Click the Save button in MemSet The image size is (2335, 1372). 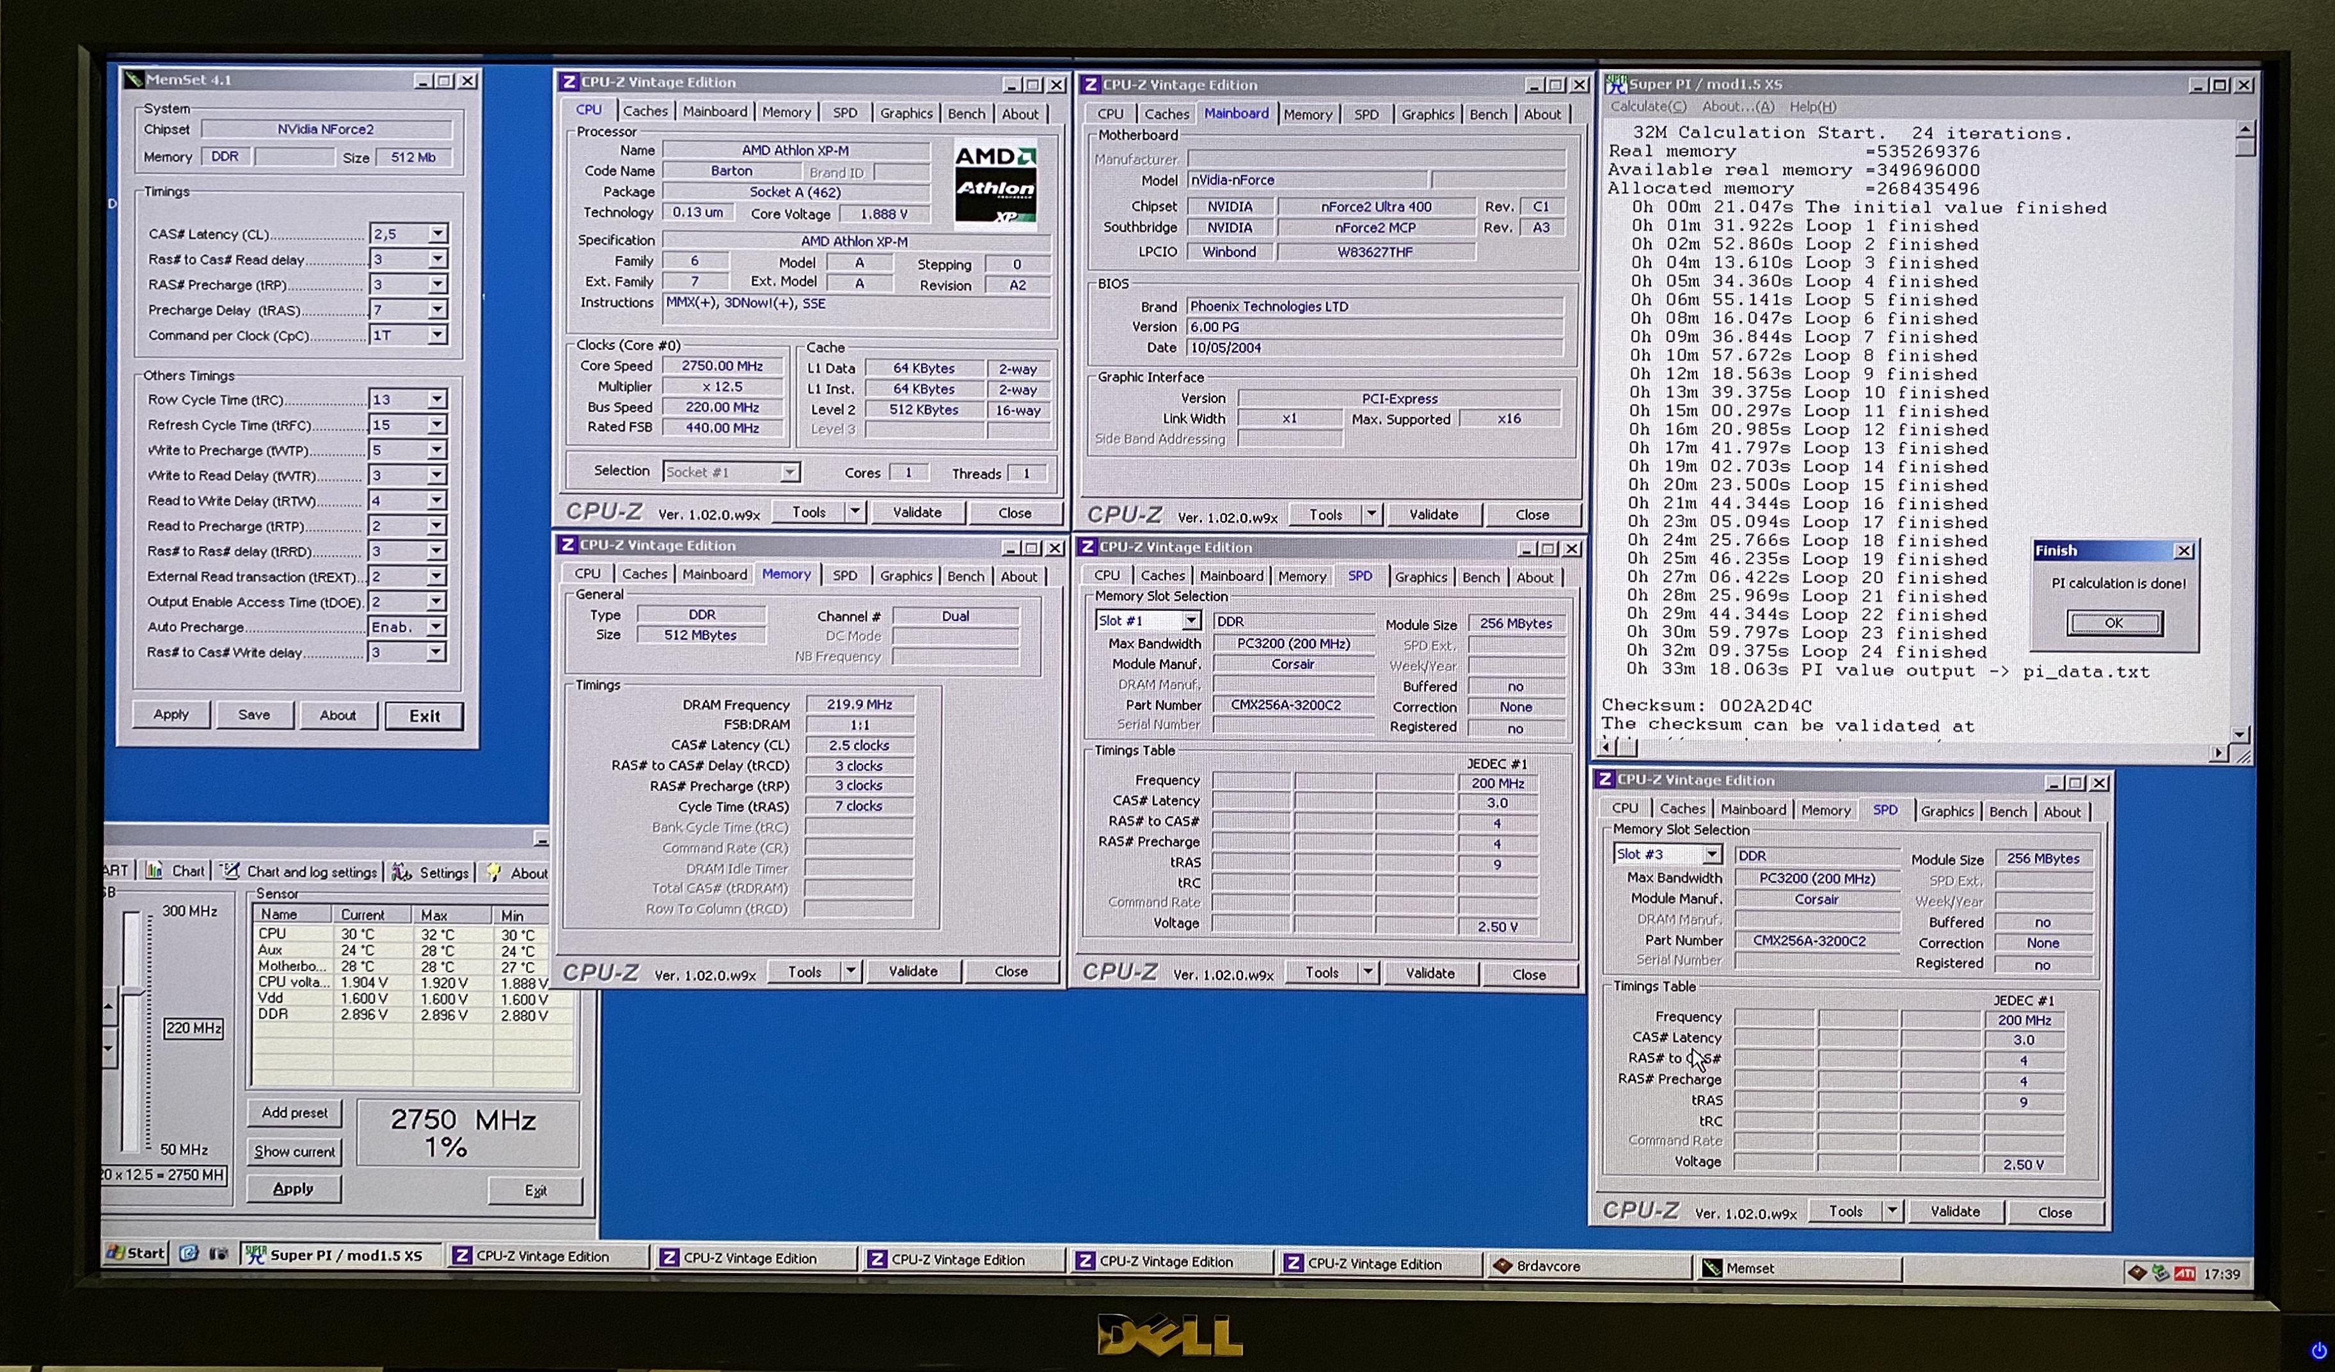click(254, 714)
